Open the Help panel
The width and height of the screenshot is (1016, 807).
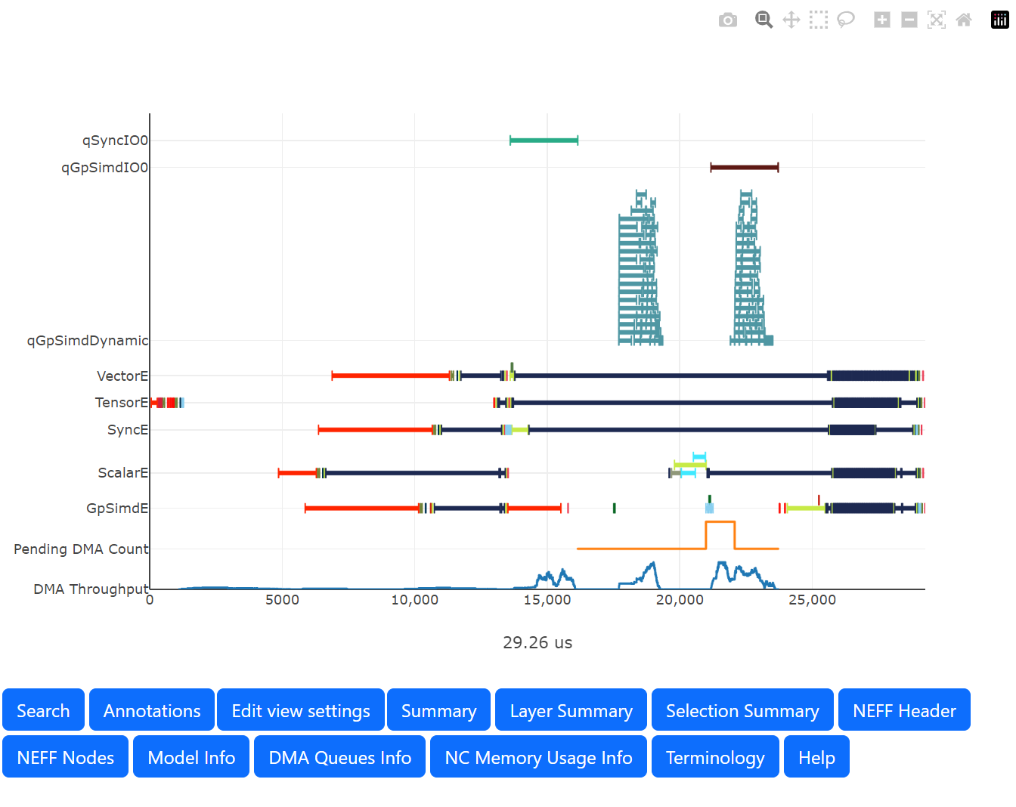[816, 756]
